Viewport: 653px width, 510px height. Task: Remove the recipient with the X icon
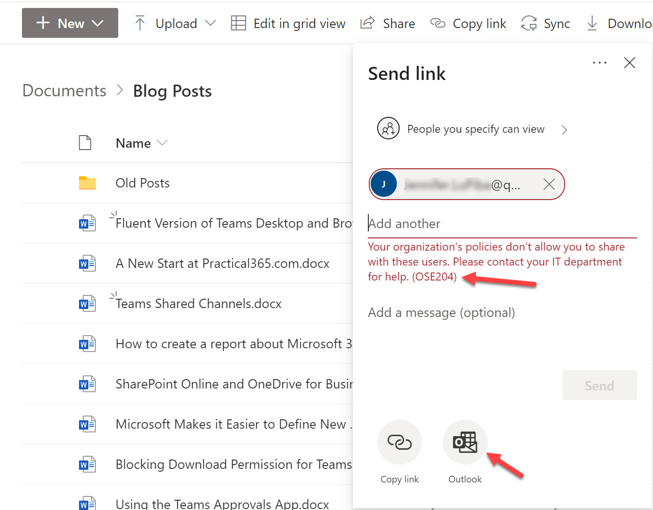(x=549, y=185)
